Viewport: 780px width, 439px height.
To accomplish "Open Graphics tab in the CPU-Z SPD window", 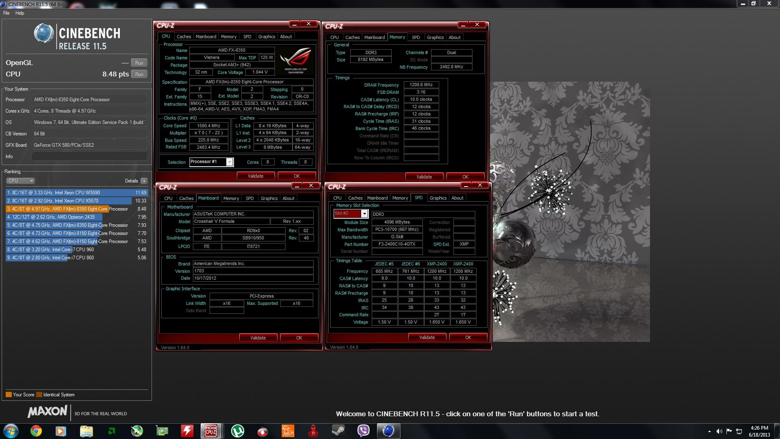I will (438, 198).
